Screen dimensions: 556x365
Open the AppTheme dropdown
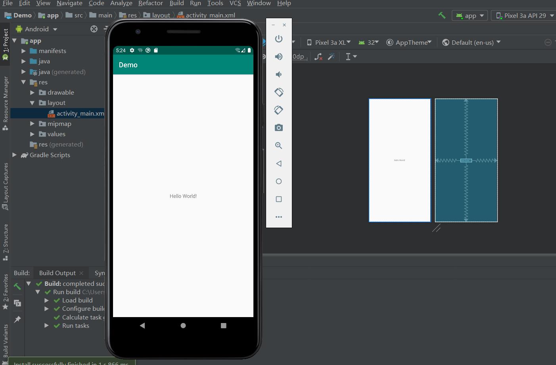(409, 42)
